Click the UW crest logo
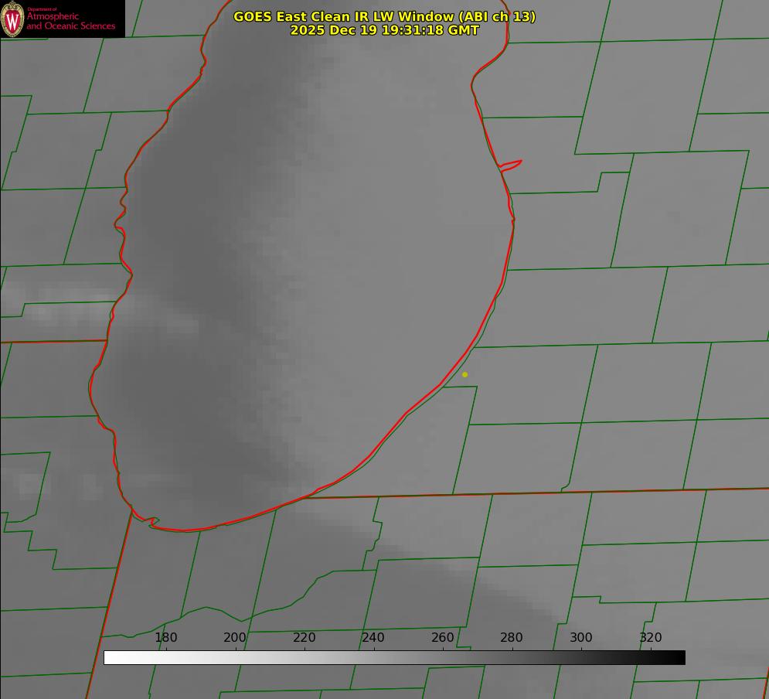The image size is (769, 699). coord(13,19)
